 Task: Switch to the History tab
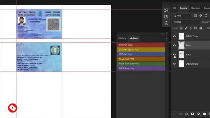(x=122, y=38)
